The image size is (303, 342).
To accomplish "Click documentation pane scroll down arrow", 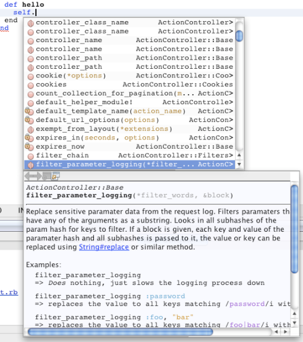I will pyautogui.click(x=294, y=323).
